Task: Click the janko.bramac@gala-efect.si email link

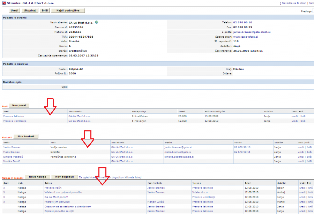Action: pyautogui.click(x=252, y=32)
